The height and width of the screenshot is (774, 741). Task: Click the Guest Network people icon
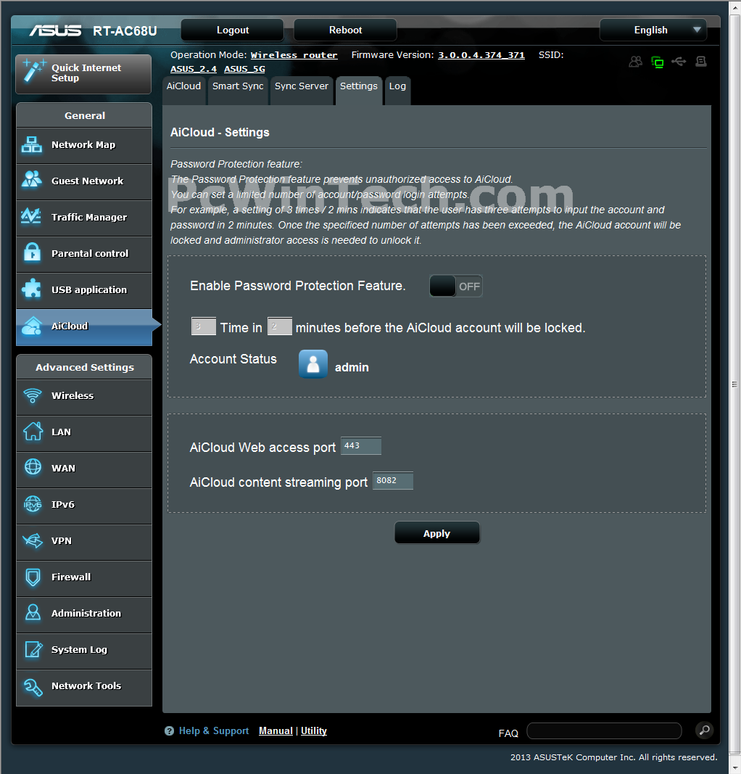coord(32,180)
